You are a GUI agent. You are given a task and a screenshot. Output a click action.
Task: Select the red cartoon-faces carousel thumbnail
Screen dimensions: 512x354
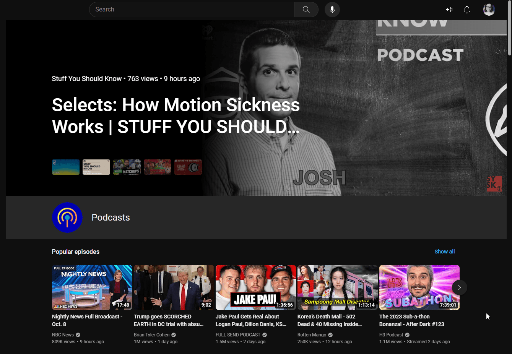pyautogui.click(x=158, y=167)
